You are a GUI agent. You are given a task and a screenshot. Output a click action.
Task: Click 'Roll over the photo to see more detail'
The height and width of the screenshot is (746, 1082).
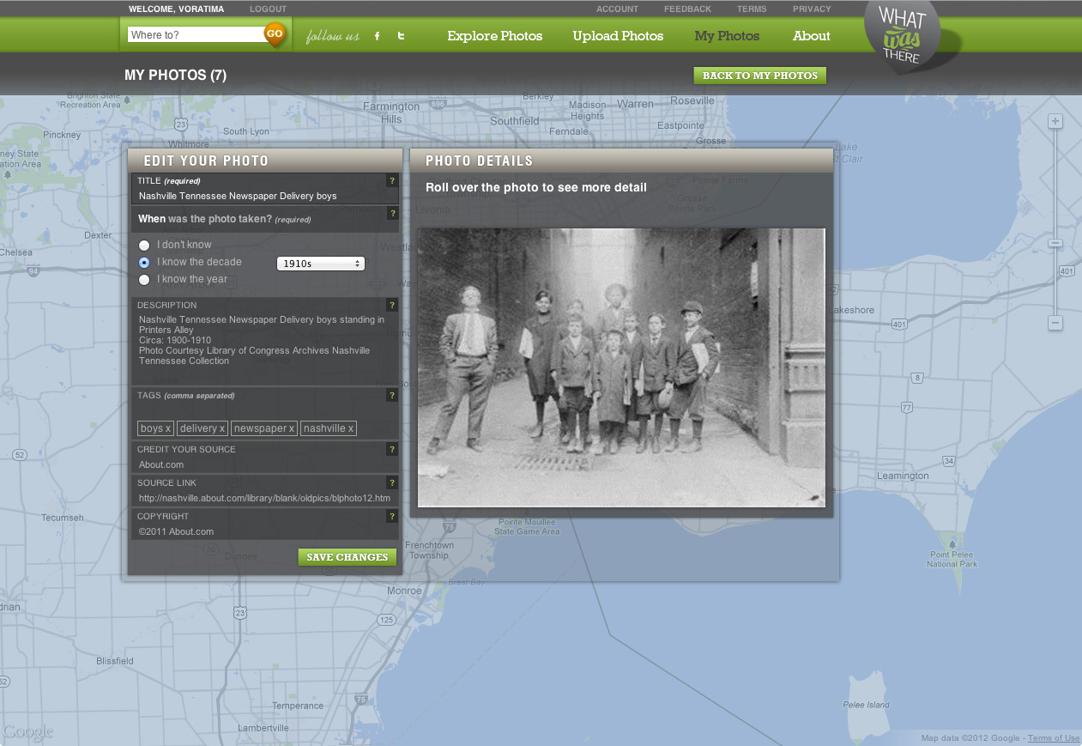(x=536, y=187)
